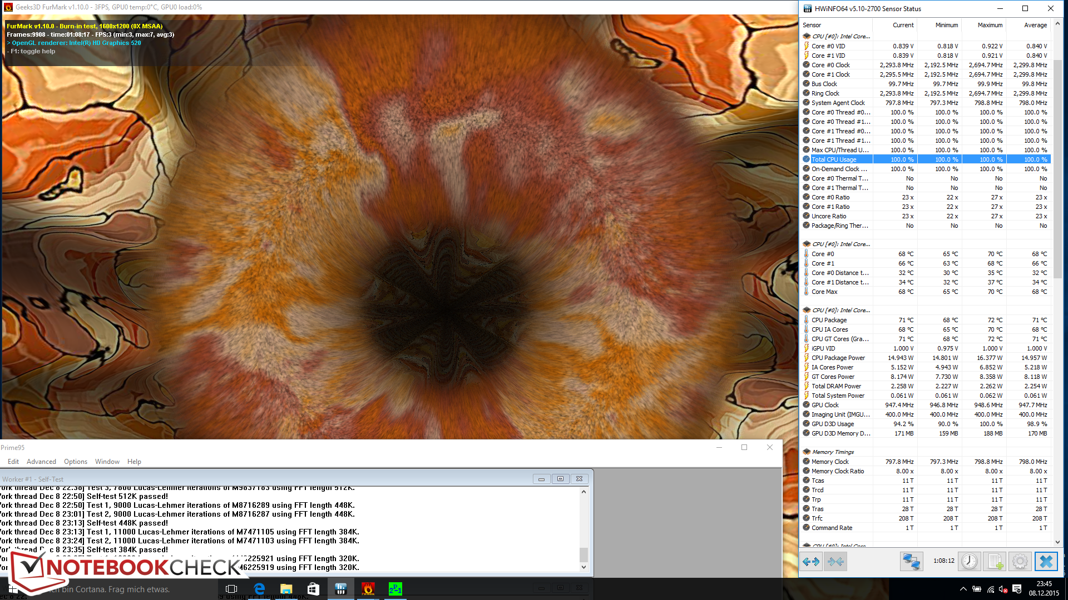1068x600 pixels.
Task: Show hidden system tray icons chevron
Action: (963, 589)
